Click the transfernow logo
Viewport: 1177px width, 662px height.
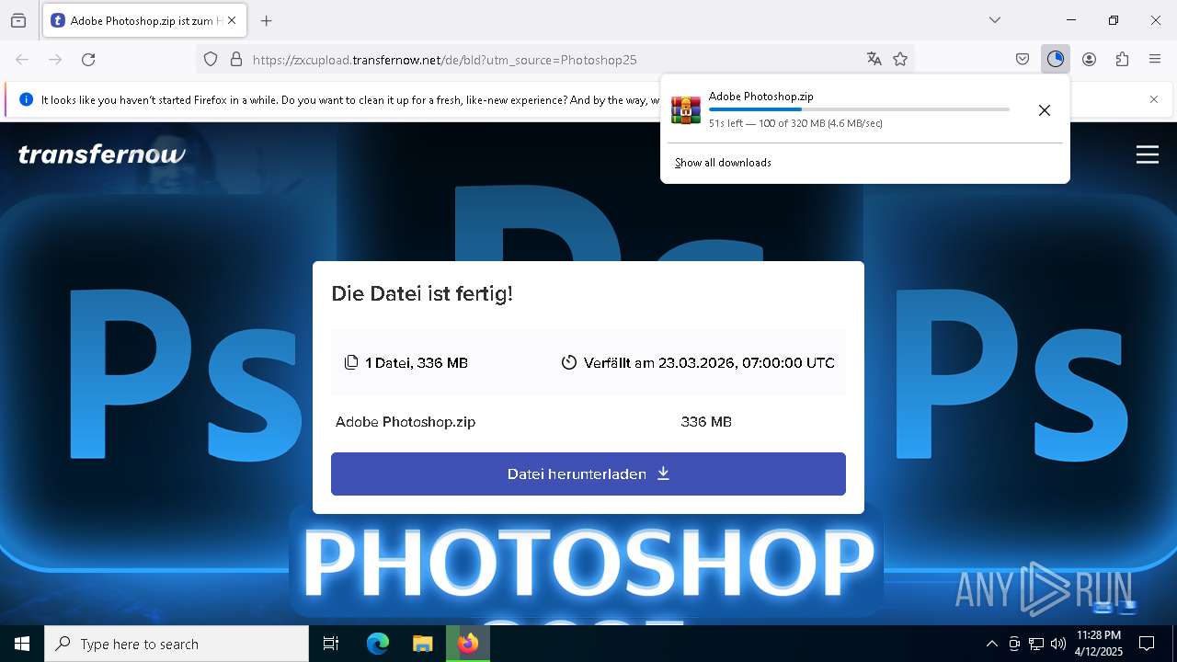click(x=102, y=154)
